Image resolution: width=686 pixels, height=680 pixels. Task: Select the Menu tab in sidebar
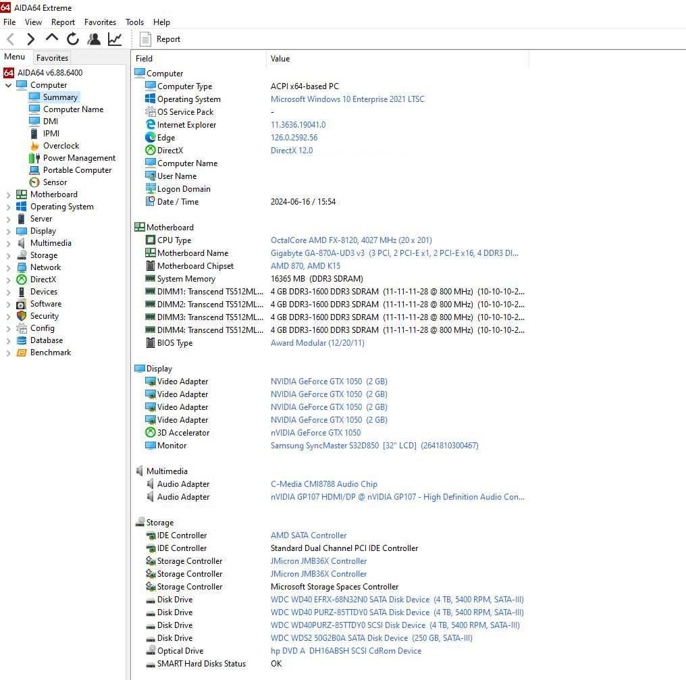click(x=14, y=57)
